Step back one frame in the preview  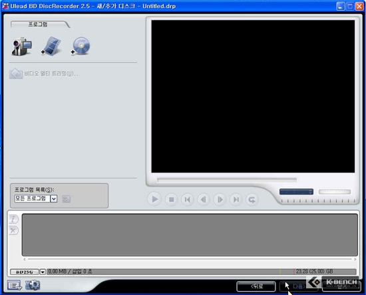click(x=204, y=200)
